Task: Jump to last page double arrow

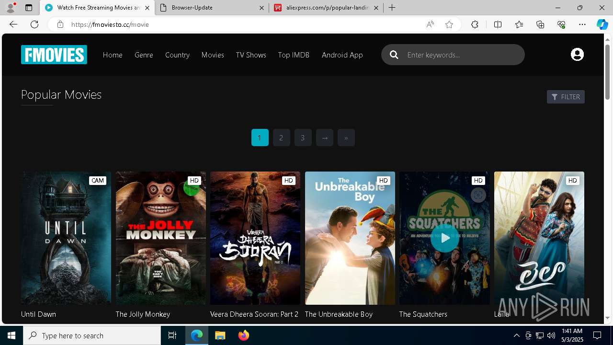Action: coord(346,138)
